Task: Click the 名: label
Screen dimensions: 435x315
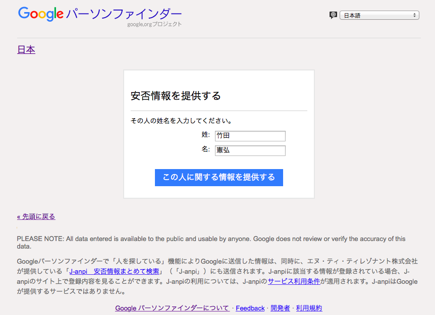Action: (x=205, y=149)
